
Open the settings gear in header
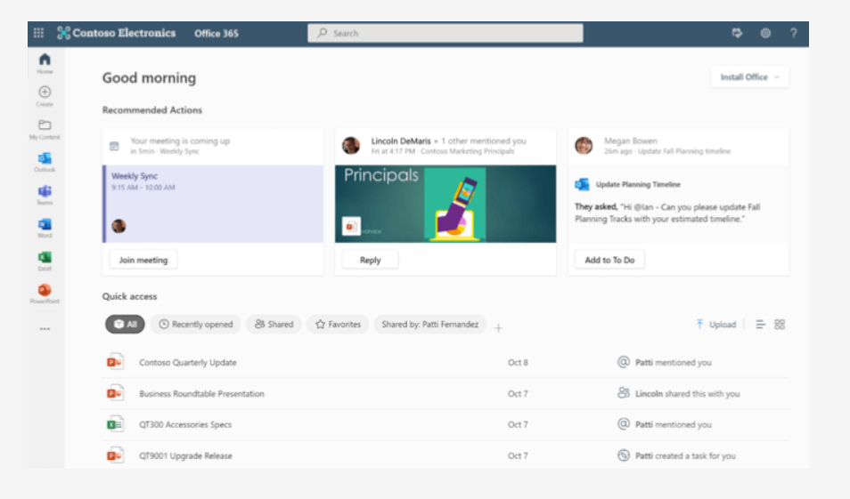coord(765,33)
